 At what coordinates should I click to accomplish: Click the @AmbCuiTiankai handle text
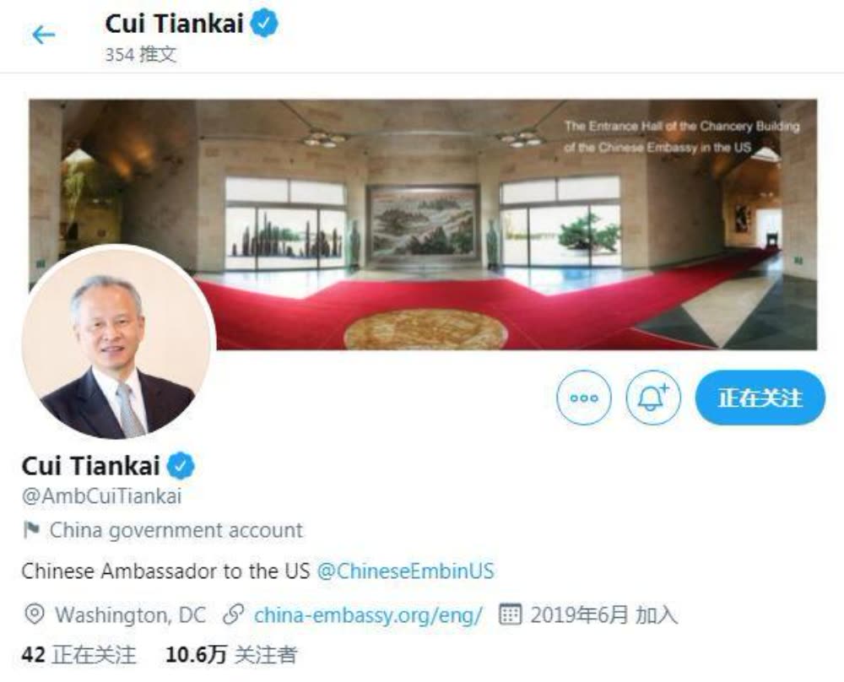(x=102, y=495)
